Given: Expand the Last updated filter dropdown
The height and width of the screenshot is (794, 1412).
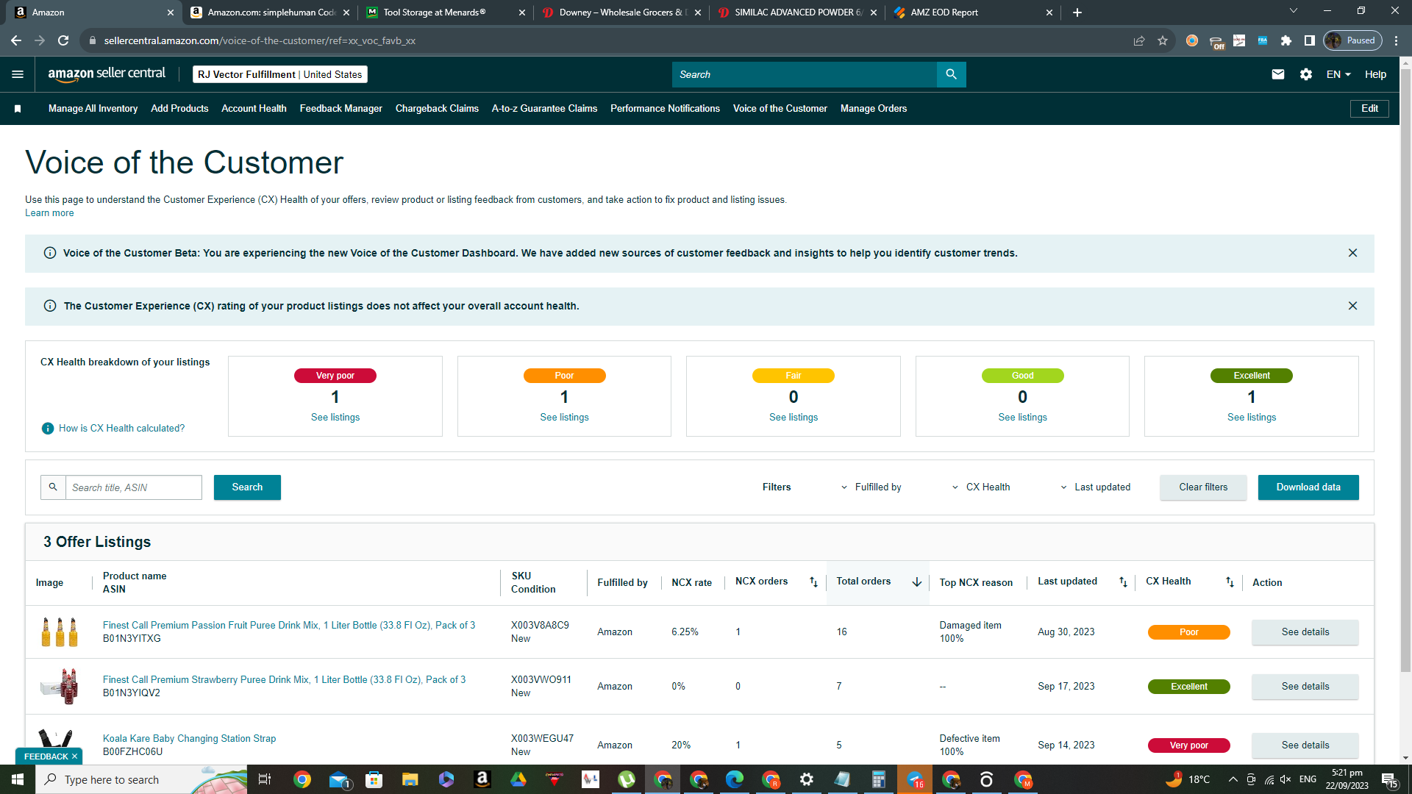Looking at the screenshot, I should tap(1096, 487).
